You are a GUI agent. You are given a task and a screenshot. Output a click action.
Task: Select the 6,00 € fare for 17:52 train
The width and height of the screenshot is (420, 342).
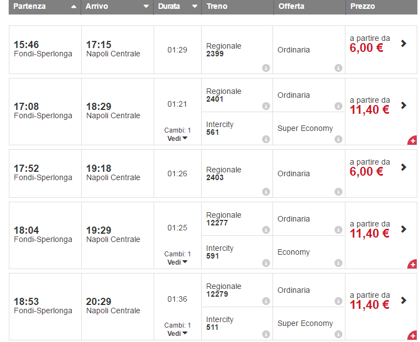pyautogui.click(x=366, y=172)
